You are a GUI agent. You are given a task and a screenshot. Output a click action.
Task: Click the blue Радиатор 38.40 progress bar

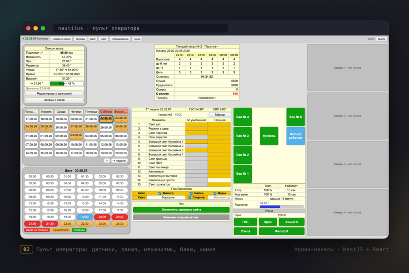[x=281, y=207]
